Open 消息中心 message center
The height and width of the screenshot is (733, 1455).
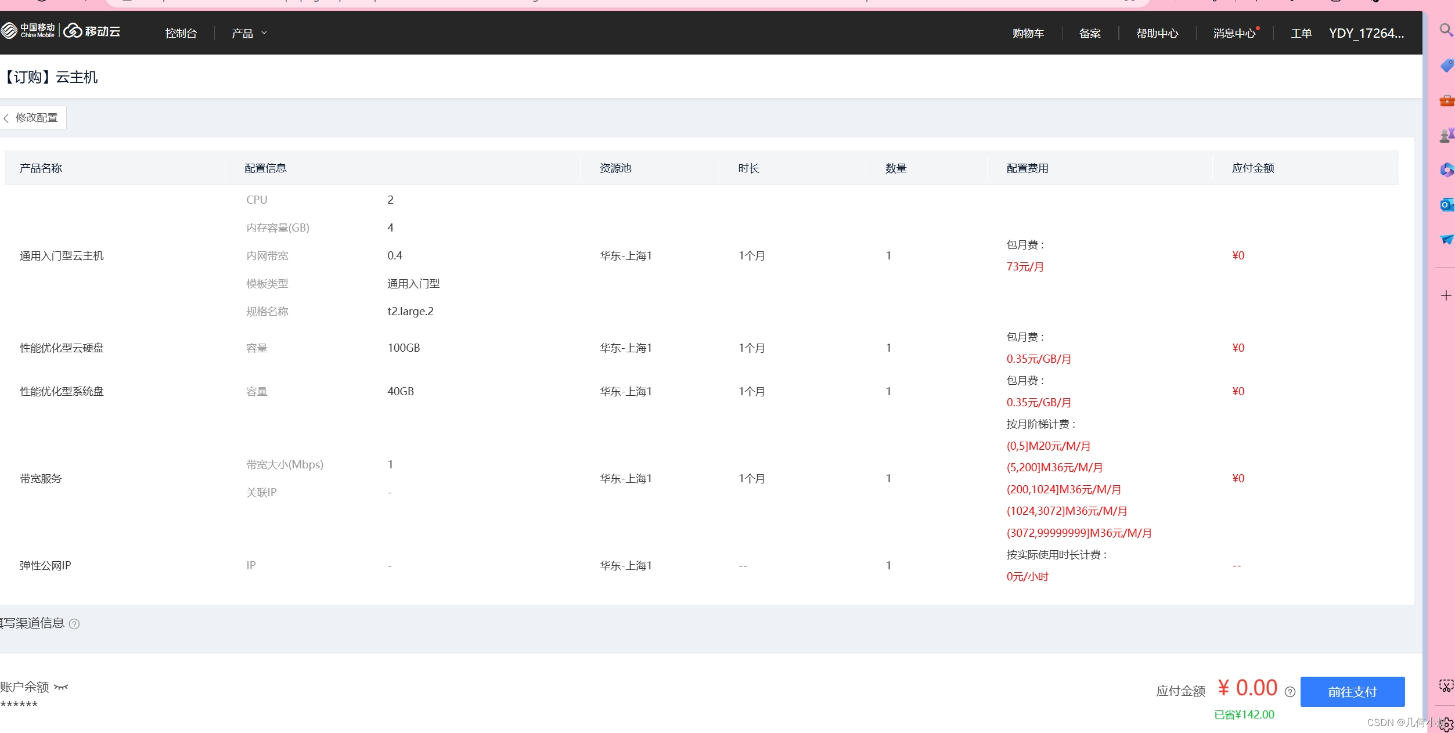[1234, 33]
